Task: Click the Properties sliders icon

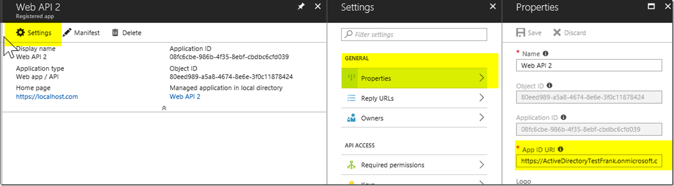Action: [x=351, y=78]
